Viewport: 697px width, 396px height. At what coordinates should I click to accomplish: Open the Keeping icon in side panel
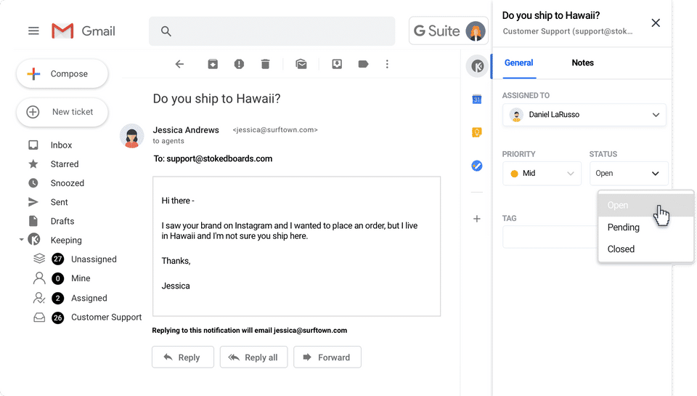(x=477, y=66)
